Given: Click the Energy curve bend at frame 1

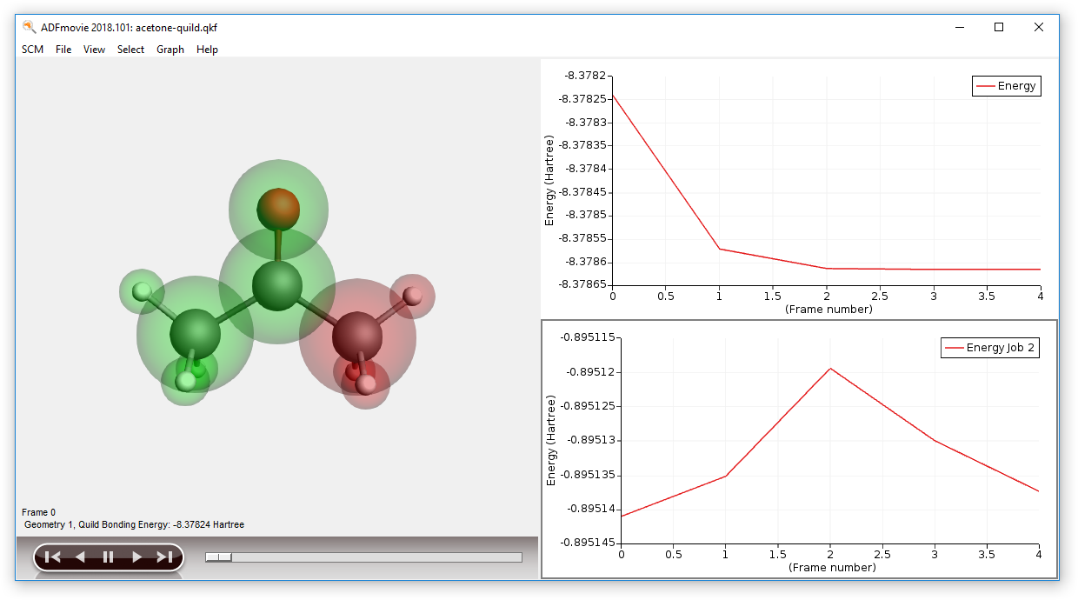Looking at the screenshot, I should tap(719, 249).
